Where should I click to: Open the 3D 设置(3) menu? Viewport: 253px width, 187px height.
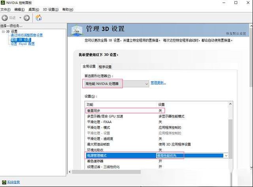pyautogui.click(x=51, y=10)
